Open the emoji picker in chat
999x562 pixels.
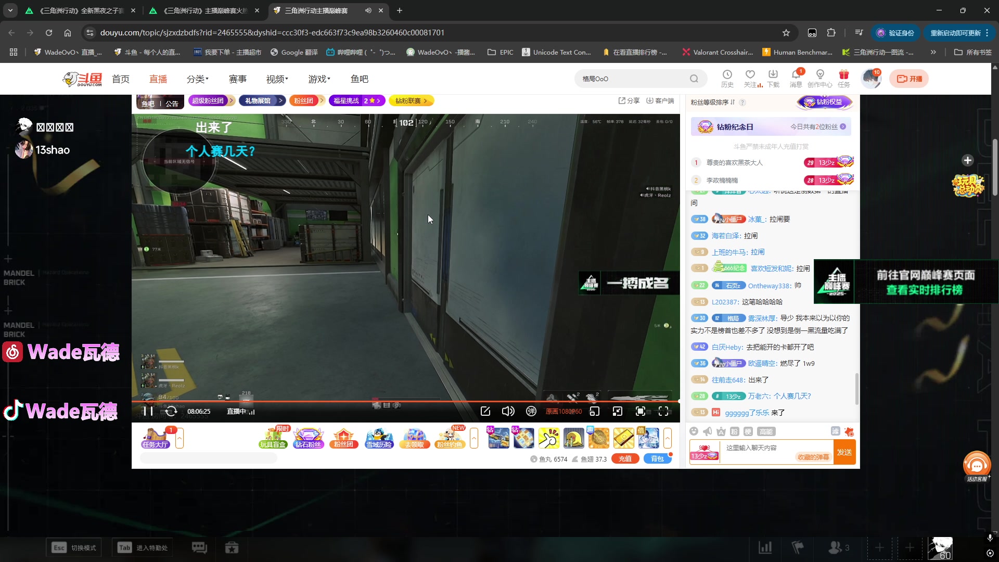click(694, 431)
